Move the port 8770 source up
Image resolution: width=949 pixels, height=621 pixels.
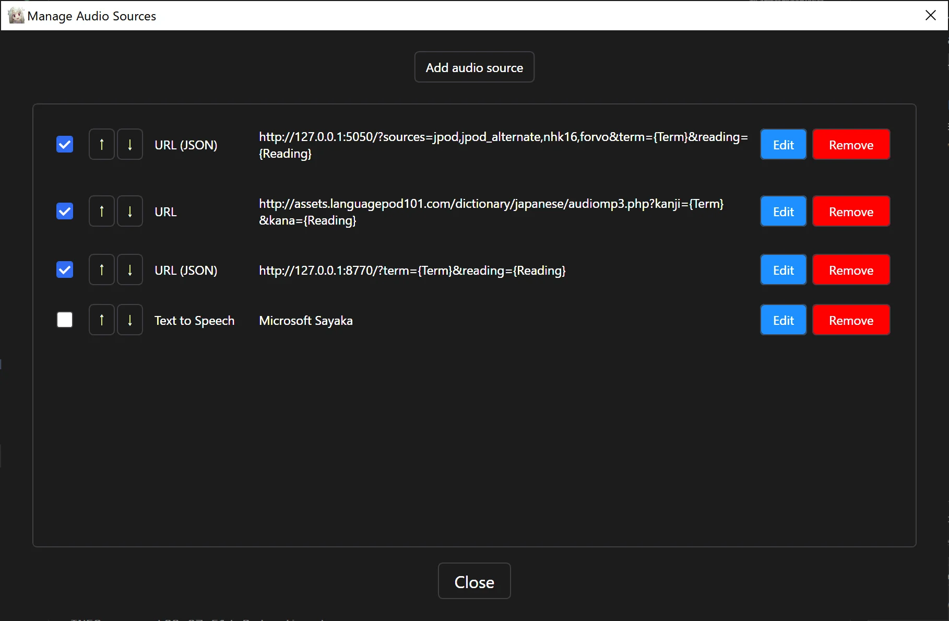tap(101, 270)
